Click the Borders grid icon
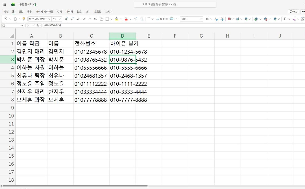This screenshot has height=189, width=305. coord(107,19)
